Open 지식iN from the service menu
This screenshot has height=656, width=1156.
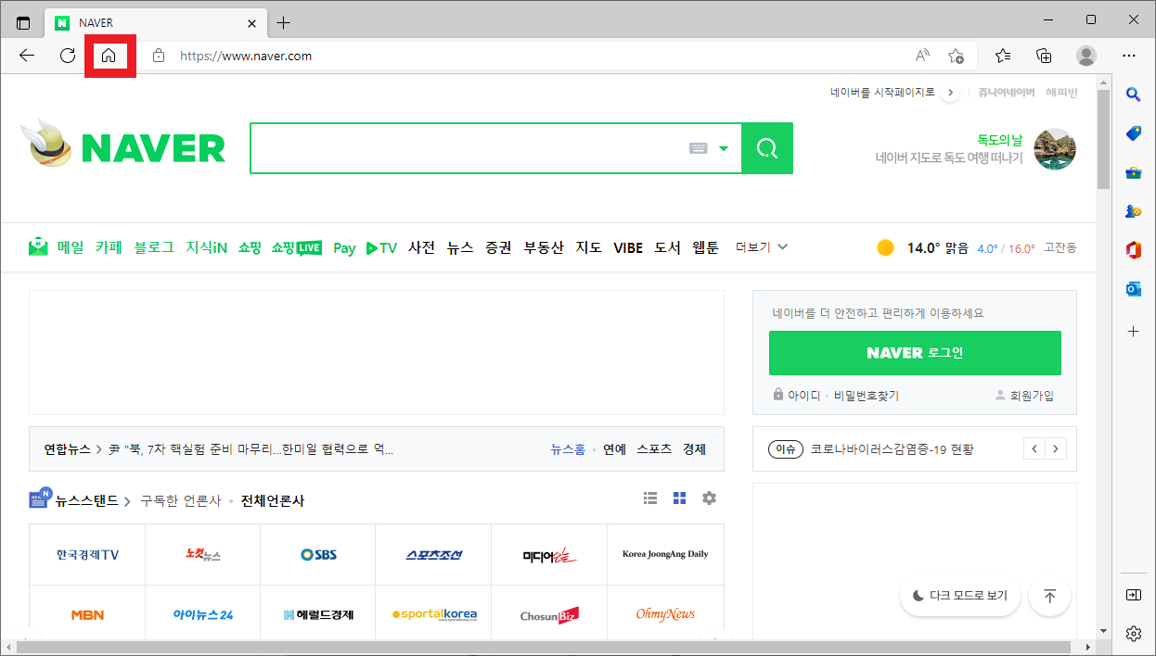pos(206,247)
